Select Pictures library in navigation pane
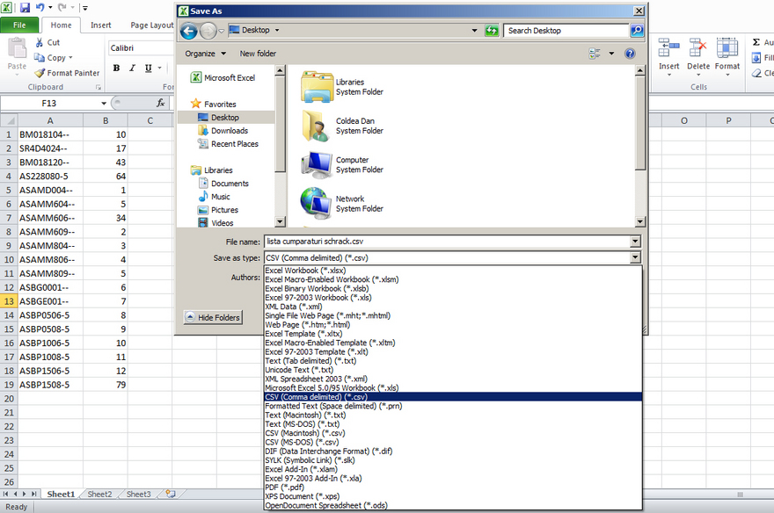 218,210
